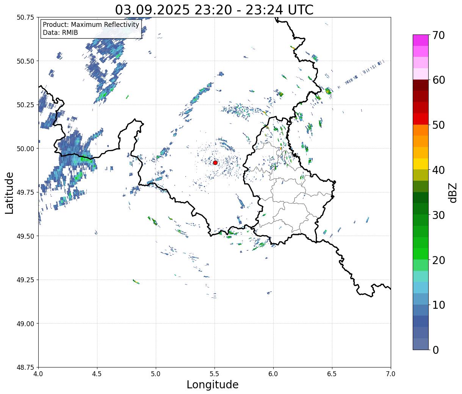Click longitude tick label 7.0
The width and height of the screenshot is (462, 394).
(391, 374)
